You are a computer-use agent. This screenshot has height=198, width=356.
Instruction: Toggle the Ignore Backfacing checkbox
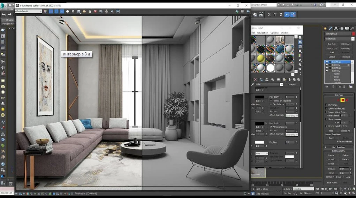coord(327,108)
